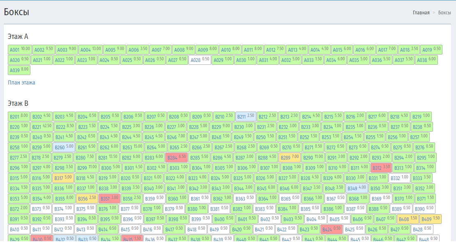This screenshot has width=456, height=242.
Task: Select the white box B410
Action: [x=18, y=229]
